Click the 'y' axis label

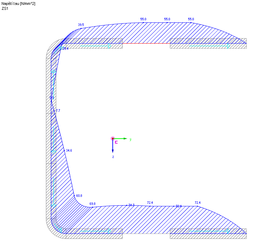click(x=130, y=139)
